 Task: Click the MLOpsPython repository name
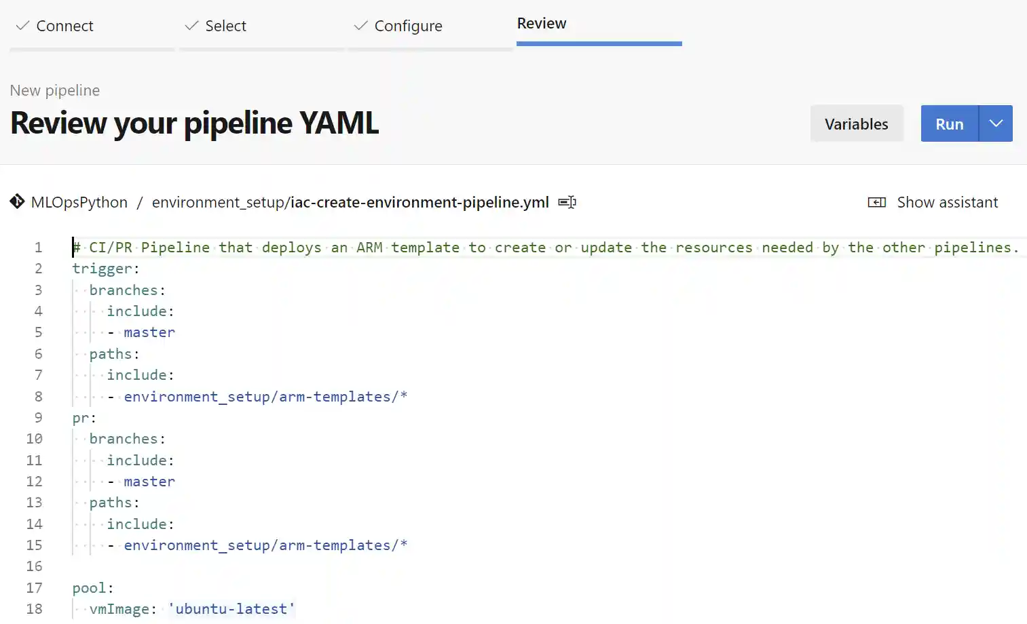[x=79, y=202]
